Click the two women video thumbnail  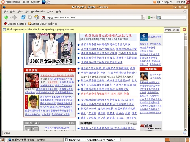(144, 76)
